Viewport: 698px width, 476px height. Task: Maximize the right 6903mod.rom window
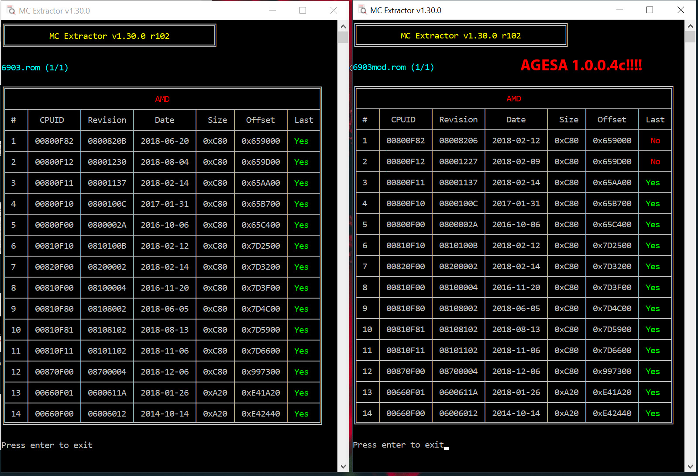(650, 10)
